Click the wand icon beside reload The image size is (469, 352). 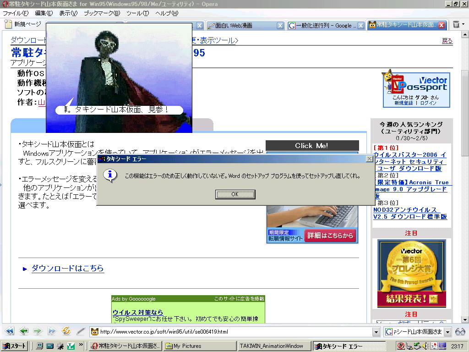pyautogui.click(x=81, y=331)
